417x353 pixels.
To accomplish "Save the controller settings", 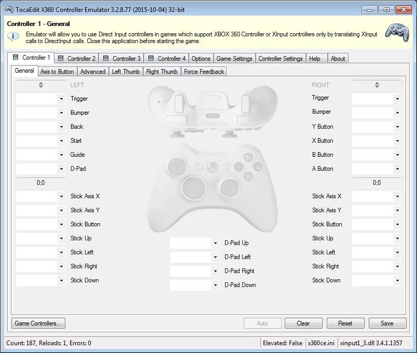I will click(387, 323).
